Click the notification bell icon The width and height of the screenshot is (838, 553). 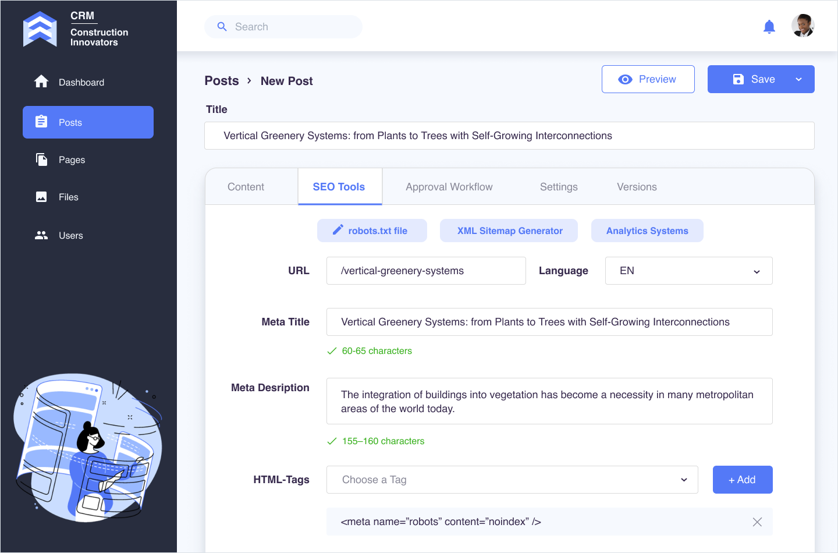[769, 27]
